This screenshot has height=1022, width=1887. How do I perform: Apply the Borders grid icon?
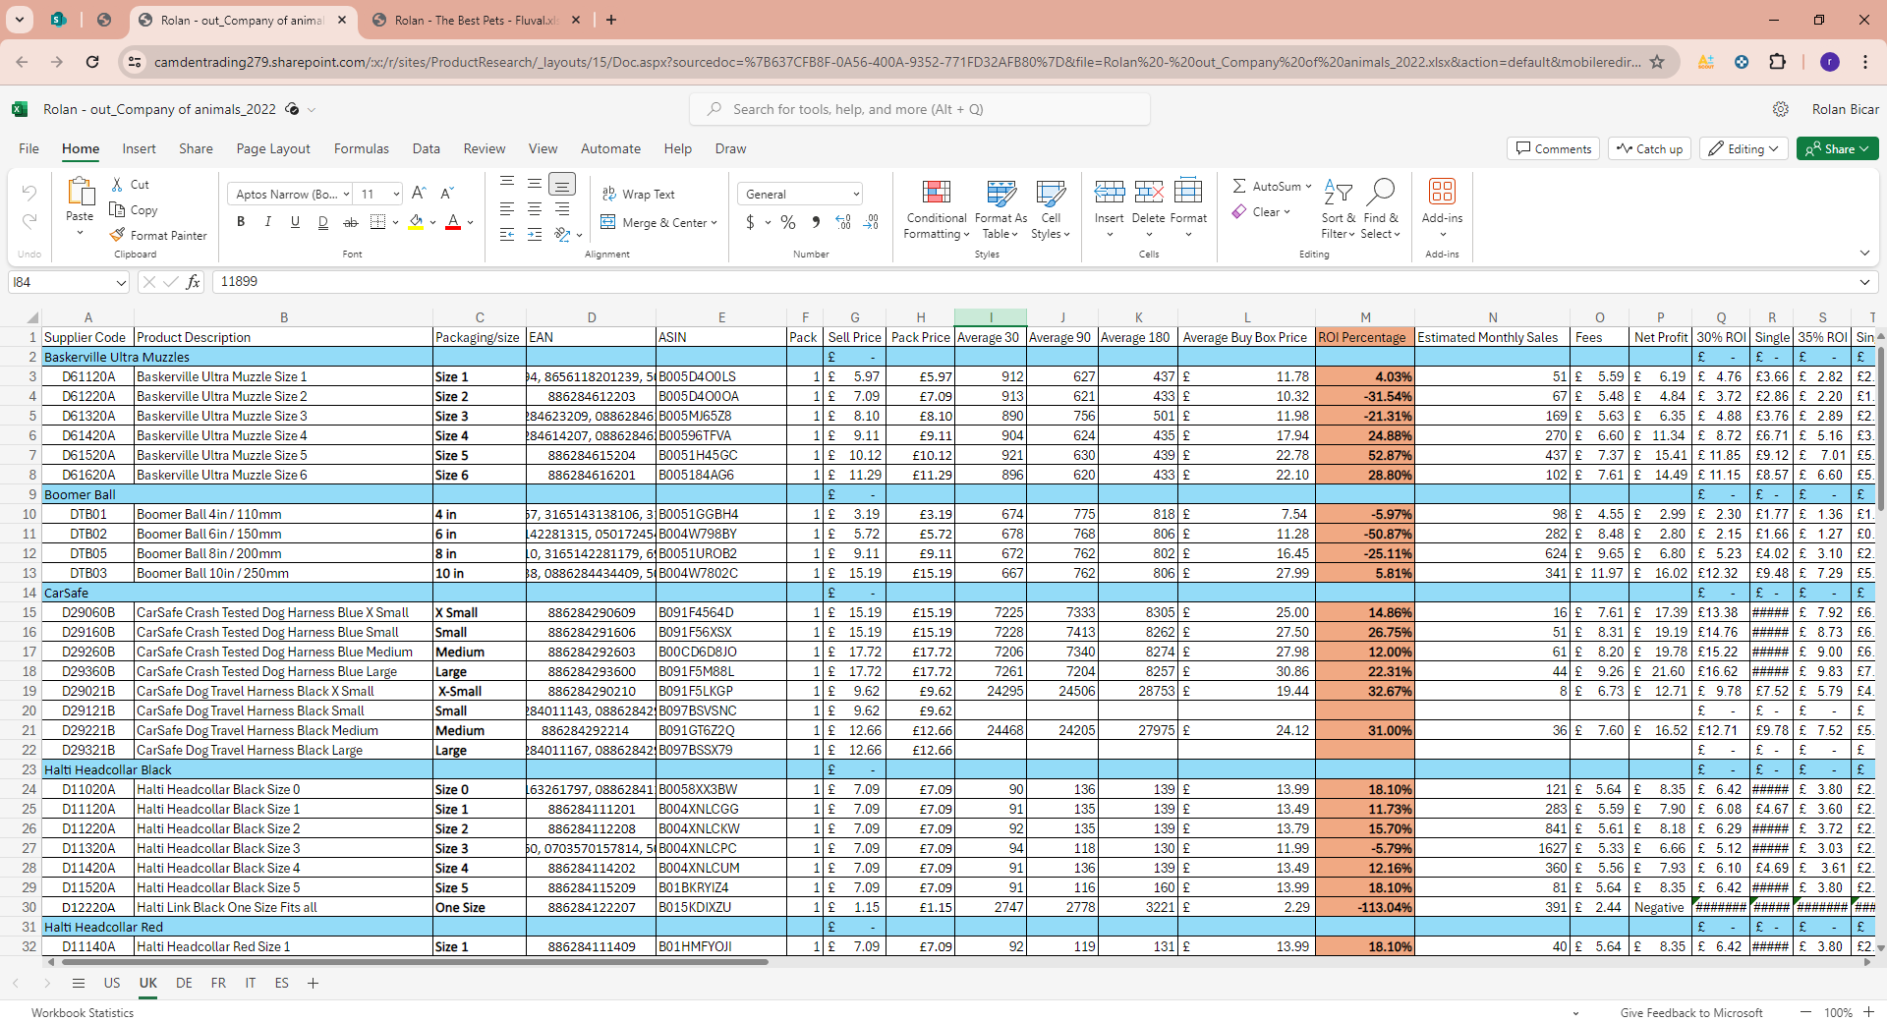[377, 222]
